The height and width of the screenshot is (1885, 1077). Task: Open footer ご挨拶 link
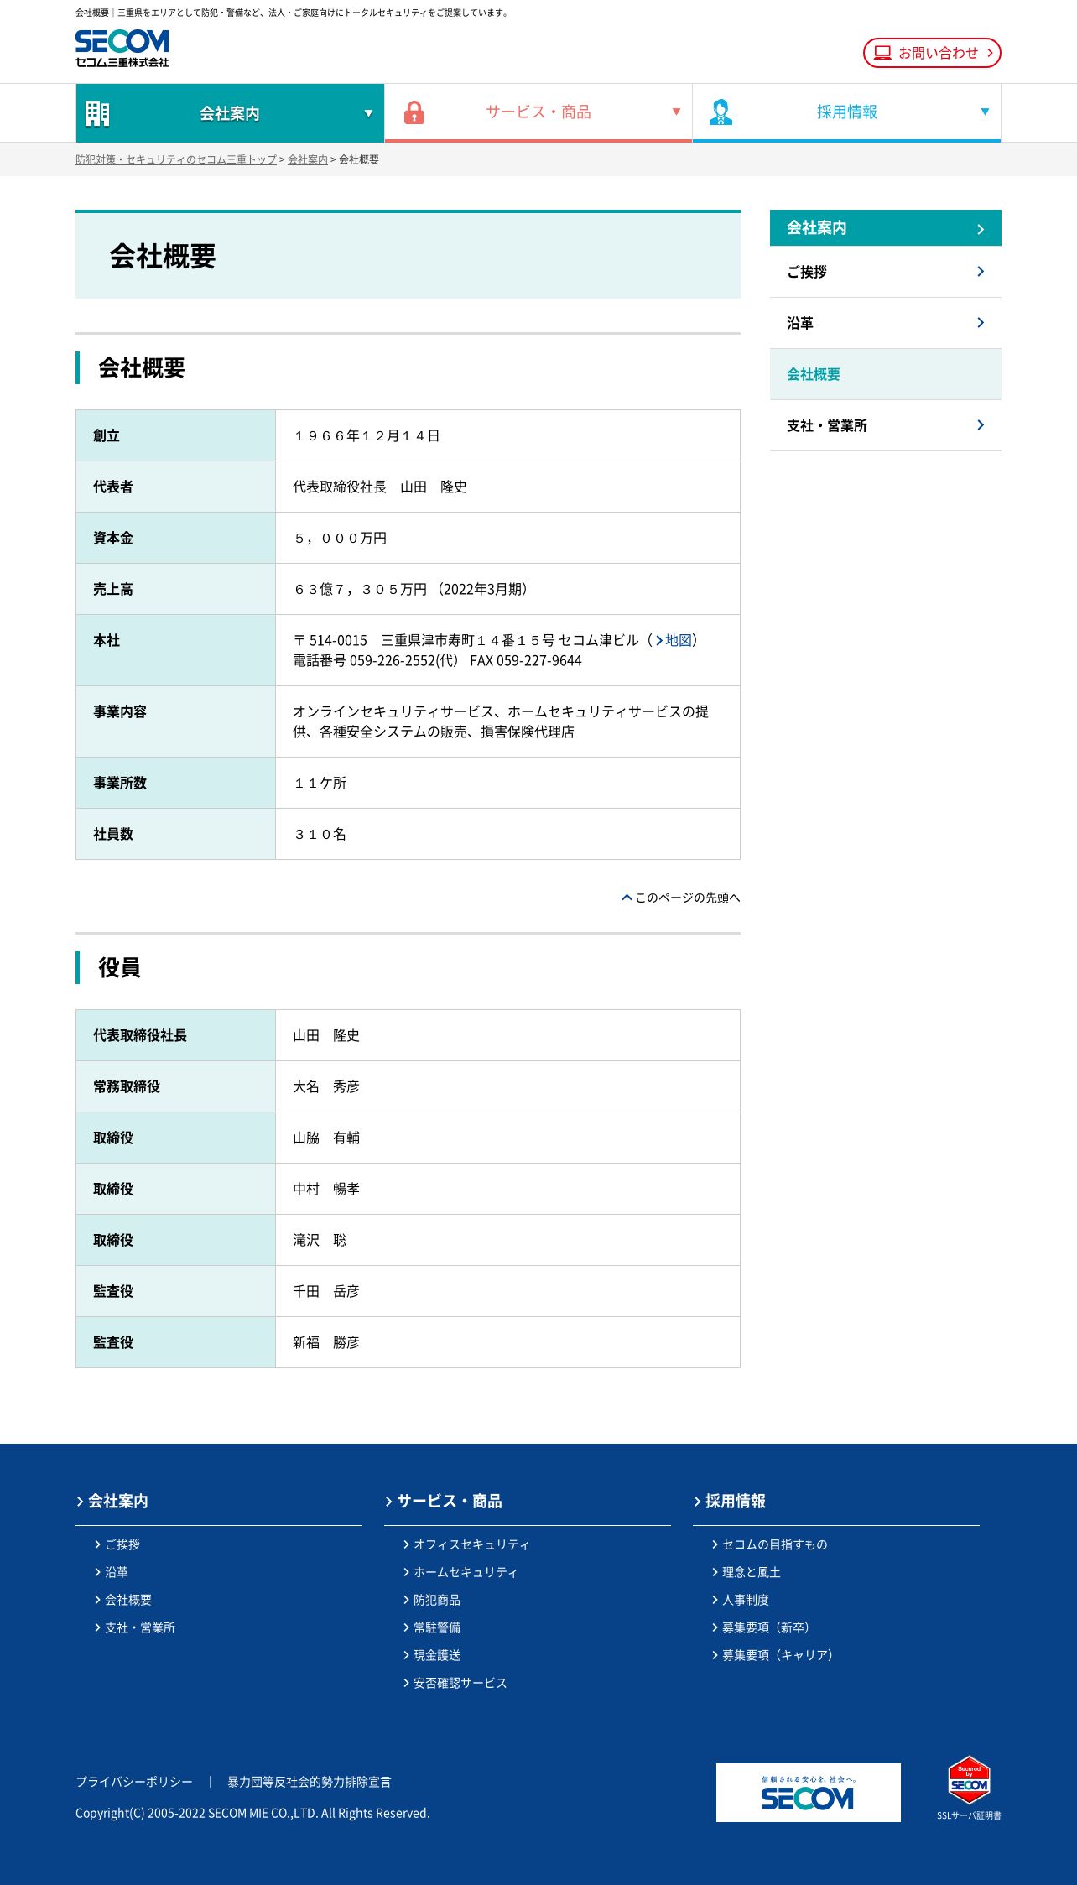click(x=117, y=1544)
